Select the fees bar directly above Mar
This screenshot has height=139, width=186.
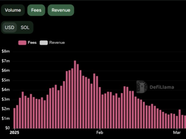177,122
